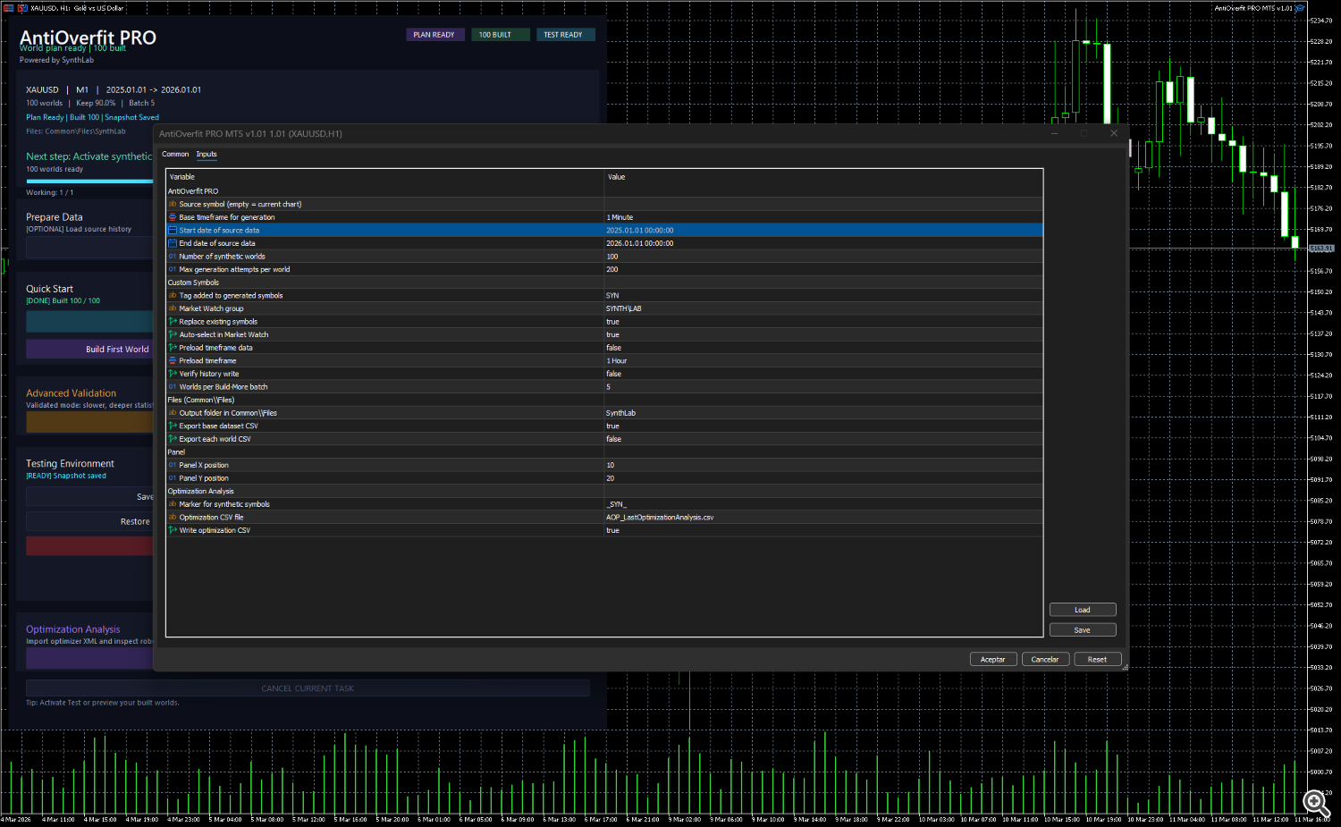Click the calendar icon beside Start date of source data
The image size is (1341, 827).
pos(173,231)
